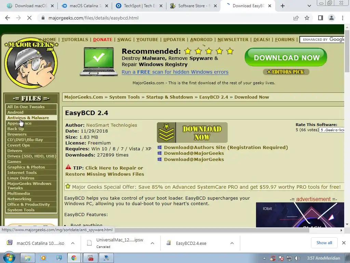
Task: Open the DEALS! nav link
Action: pyautogui.click(x=261, y=40)
